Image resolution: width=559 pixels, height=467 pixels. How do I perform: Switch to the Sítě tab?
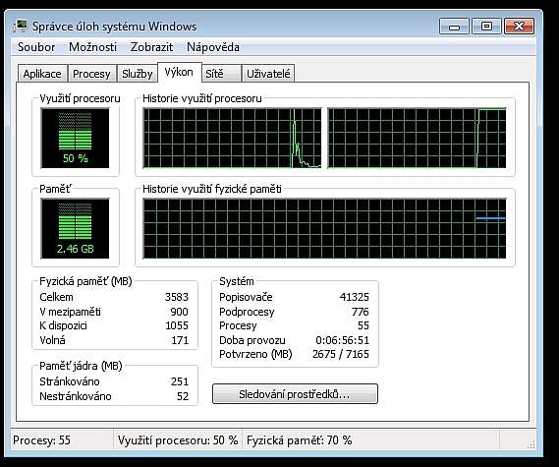pos(221,74)
